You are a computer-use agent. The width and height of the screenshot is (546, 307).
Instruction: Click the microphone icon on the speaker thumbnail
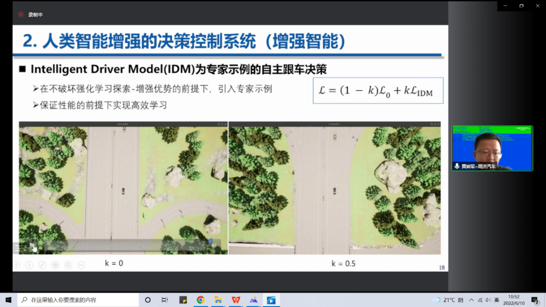click(457, 166)
